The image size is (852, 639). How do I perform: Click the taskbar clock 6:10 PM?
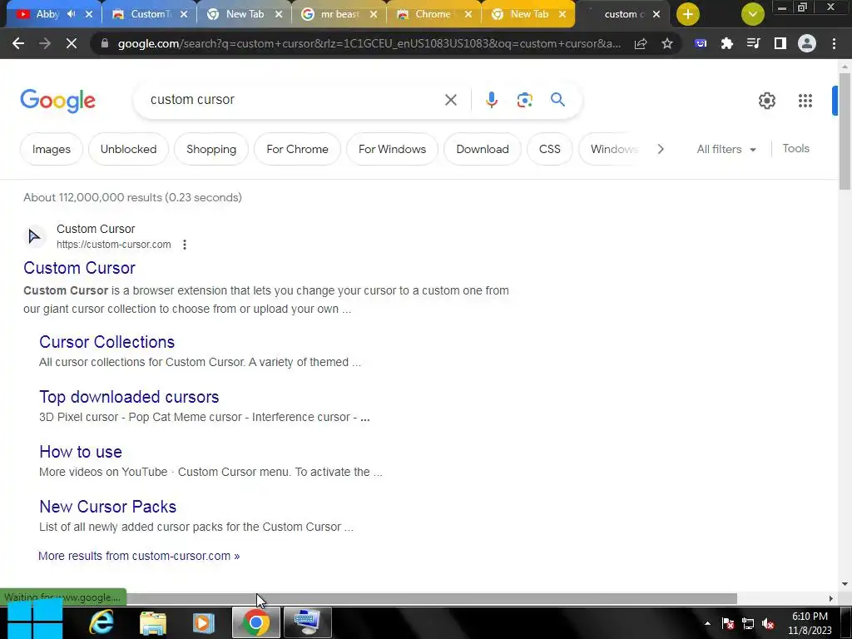point(810,617)
